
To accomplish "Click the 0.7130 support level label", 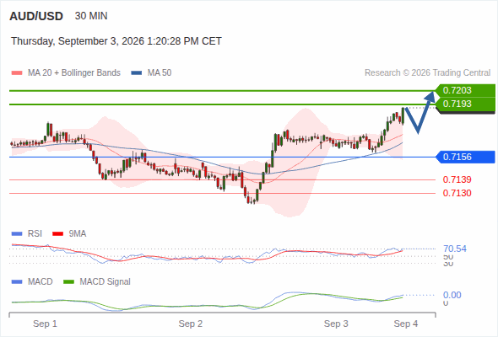I will coord(457,193).
